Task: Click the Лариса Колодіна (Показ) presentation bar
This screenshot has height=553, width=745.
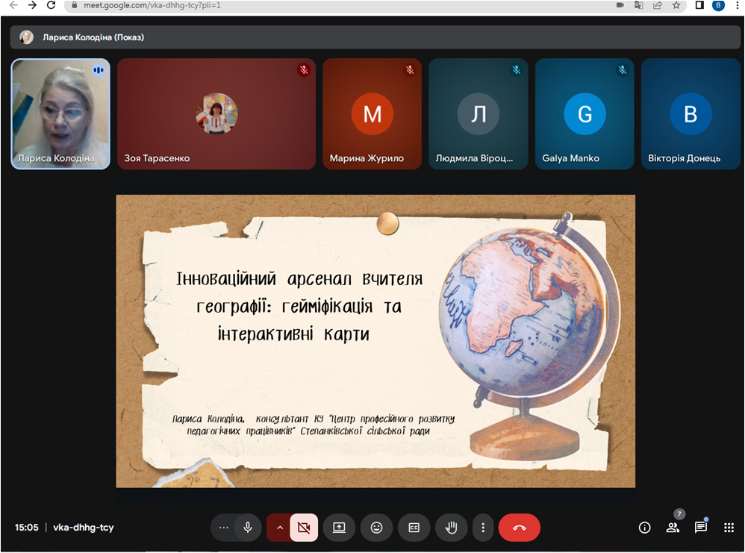Action: tap(373, 37)
